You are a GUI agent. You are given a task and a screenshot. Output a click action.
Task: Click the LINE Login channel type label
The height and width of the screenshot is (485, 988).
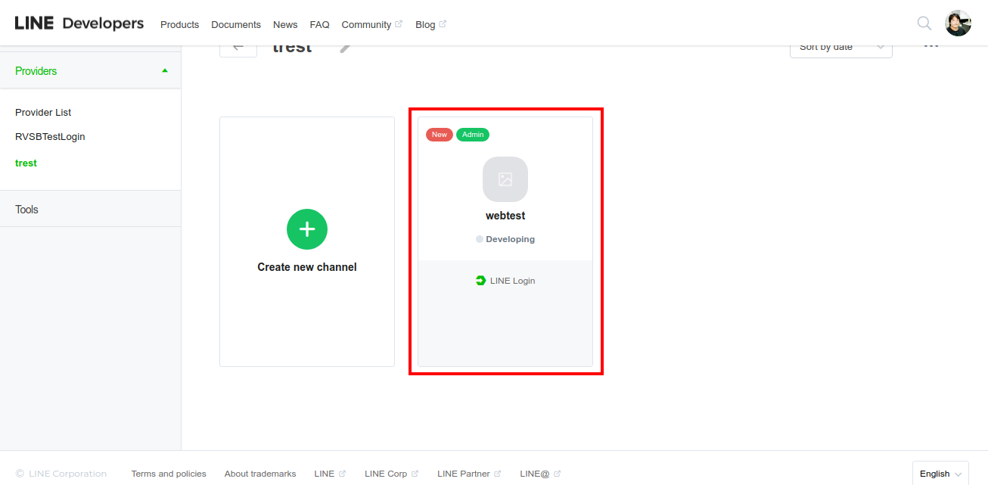point(512,281)
